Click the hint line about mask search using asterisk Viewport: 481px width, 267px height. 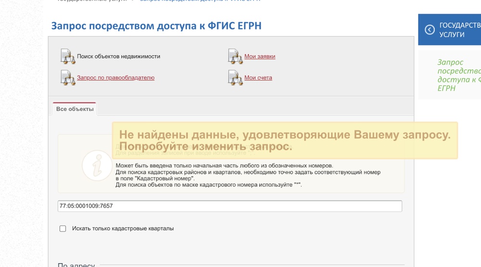click(x=209, y=185)
